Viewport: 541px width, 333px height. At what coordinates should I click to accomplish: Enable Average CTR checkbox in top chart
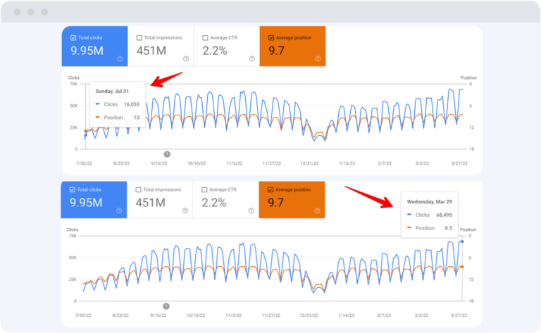coord(205,38)
